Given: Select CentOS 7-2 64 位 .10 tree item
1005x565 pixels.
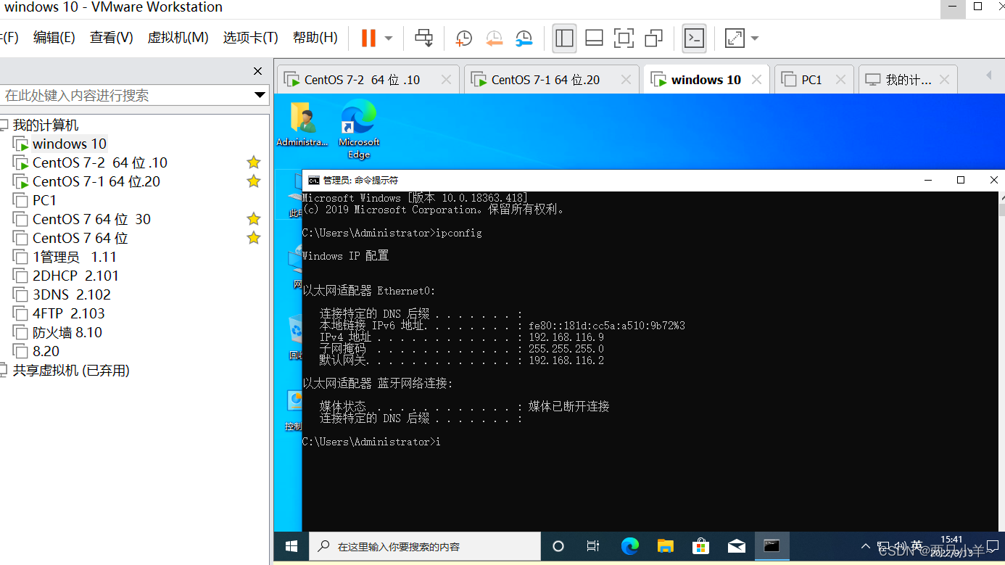Looking at the screenshot, I should [99, 162].
